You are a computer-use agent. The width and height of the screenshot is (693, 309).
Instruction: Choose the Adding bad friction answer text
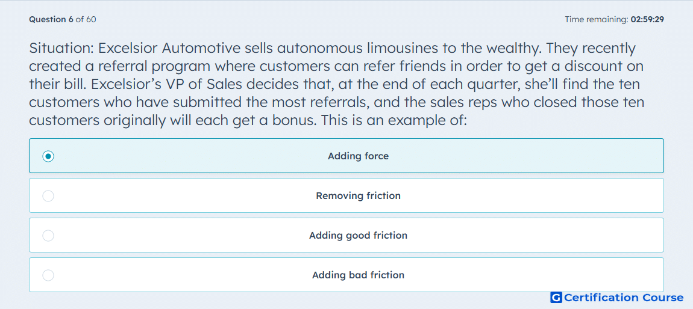pyautogui.click(x=358, y=275)
